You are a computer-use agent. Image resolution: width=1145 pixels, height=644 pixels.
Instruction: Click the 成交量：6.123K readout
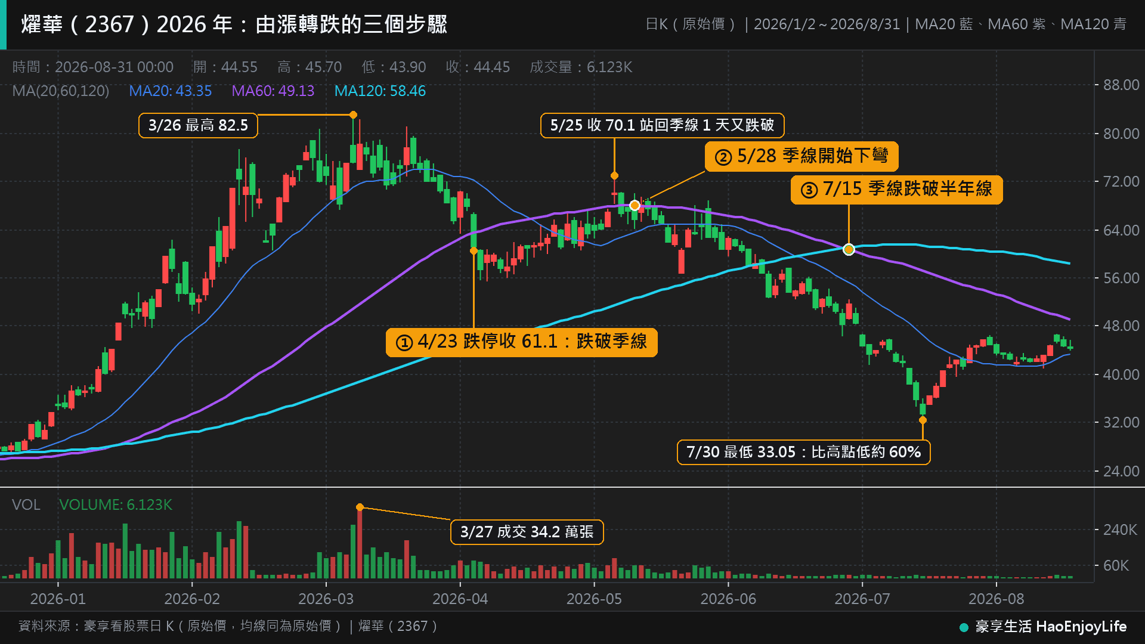(x=581, y=67)
